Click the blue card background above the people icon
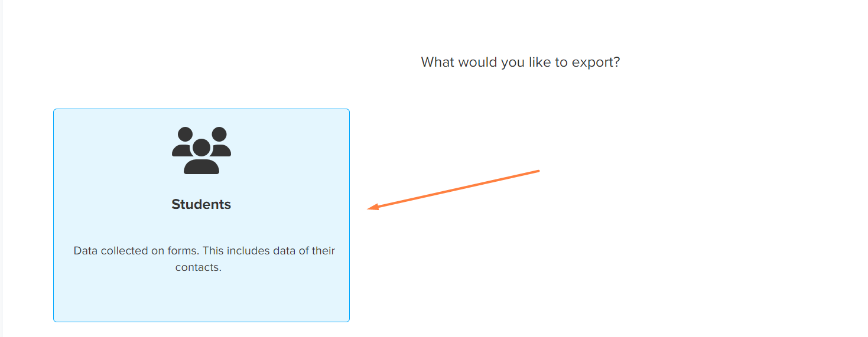Screen dimensions: 868x337 point(201,117)
